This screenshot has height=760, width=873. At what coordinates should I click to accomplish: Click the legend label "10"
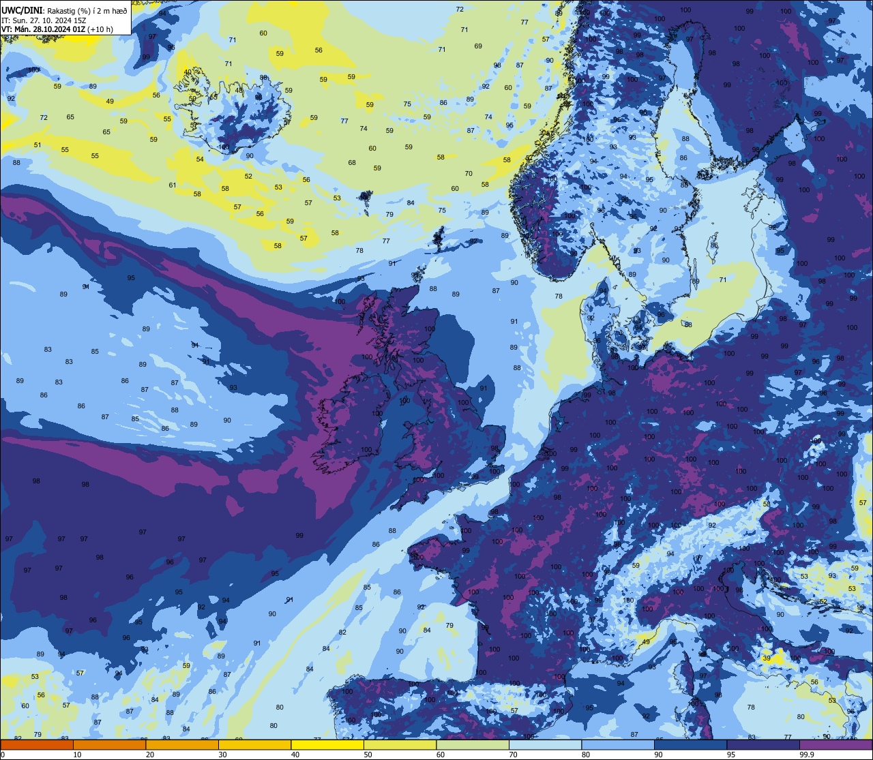point(77,755)
